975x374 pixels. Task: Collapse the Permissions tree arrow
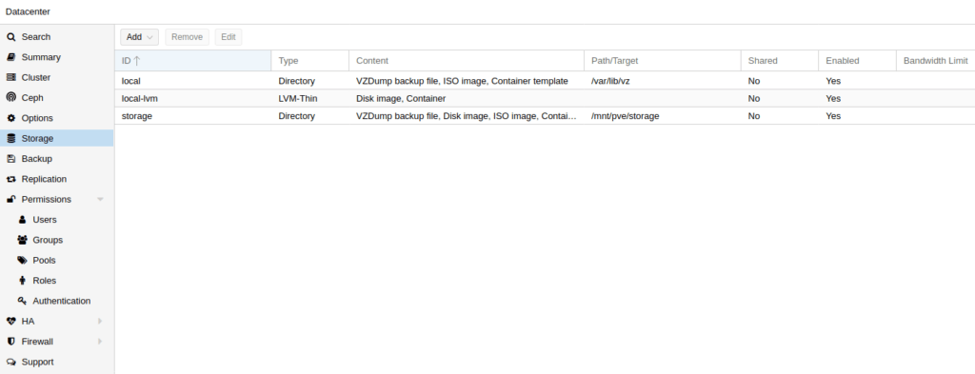(100, 200)
